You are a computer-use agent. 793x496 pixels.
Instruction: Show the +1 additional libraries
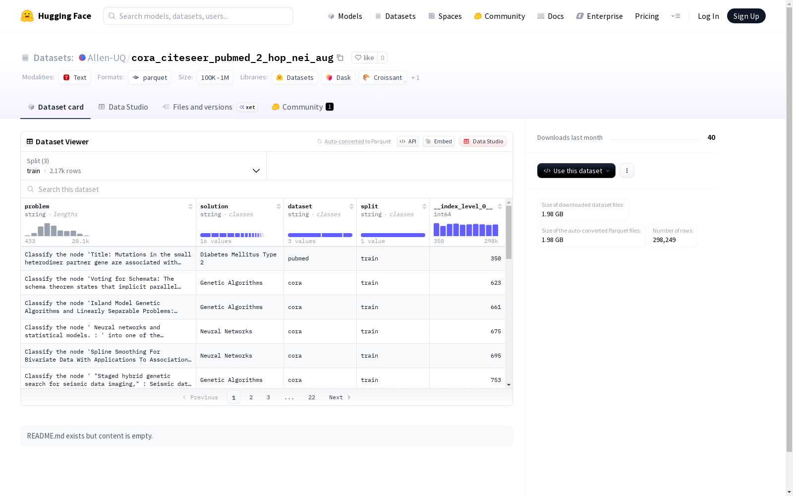pos(415,77)
